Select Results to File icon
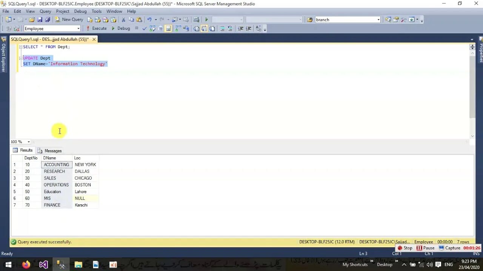483x271 pixels. coord(212,29)
